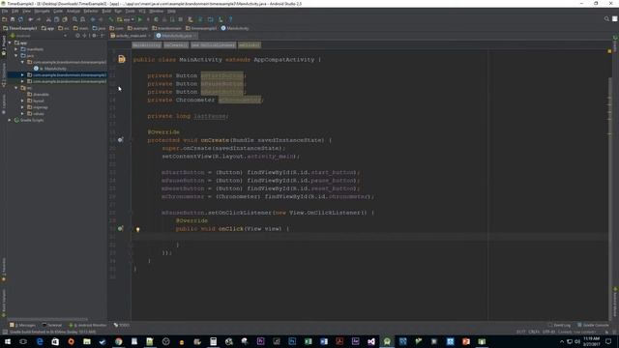Screen dimensions: 619x348
Task: Open the VCS menu
Action: [142, 11]
